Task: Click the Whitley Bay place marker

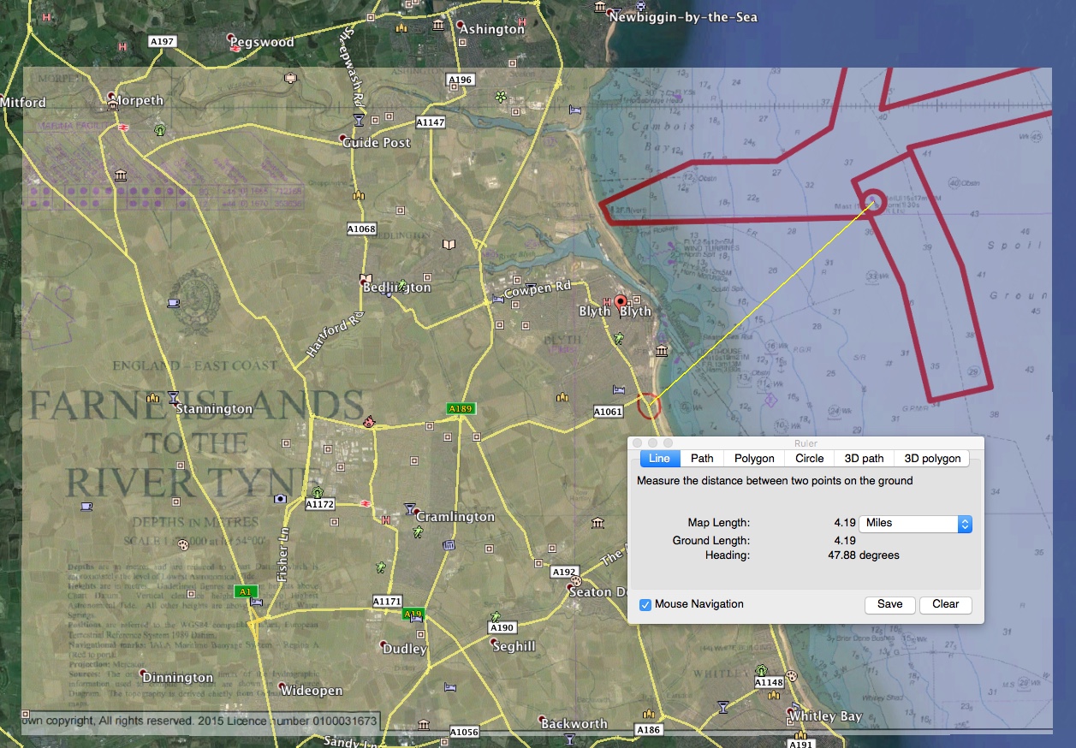Action: [x=791, y=709]
